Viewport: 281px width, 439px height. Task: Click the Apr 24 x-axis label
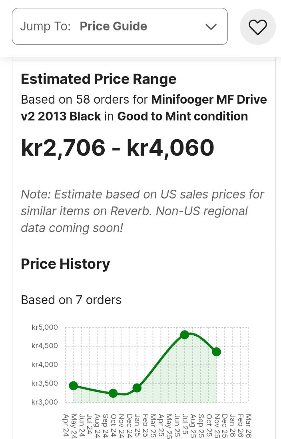pyautogui.click(x=66, y=425)
